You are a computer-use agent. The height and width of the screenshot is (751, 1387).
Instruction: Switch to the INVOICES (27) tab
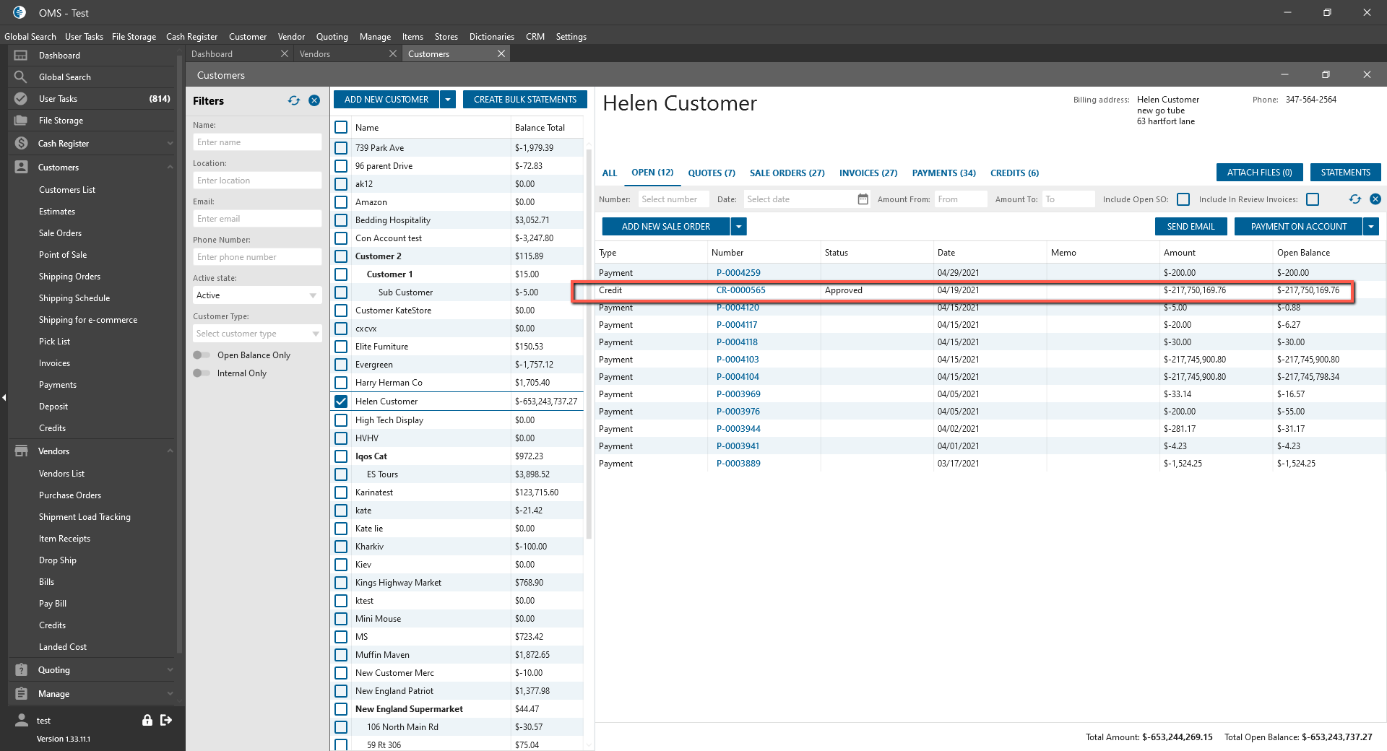point(868,173)
